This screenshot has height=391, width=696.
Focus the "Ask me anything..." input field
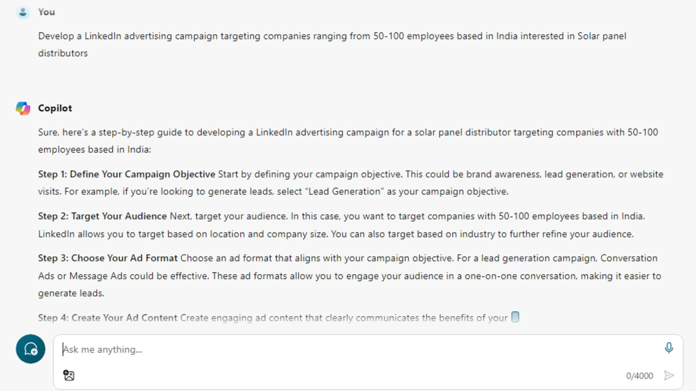tap(348, 349)
